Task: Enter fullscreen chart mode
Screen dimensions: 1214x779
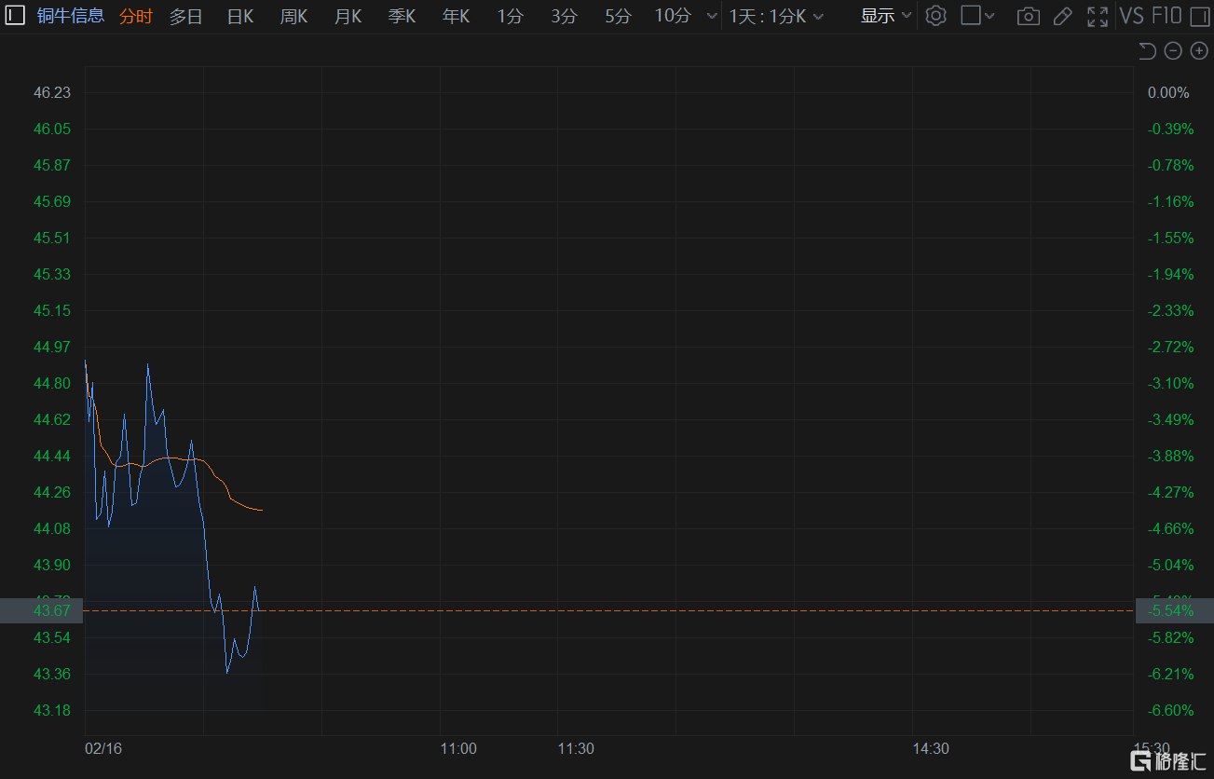Action: click(1098, 16)
